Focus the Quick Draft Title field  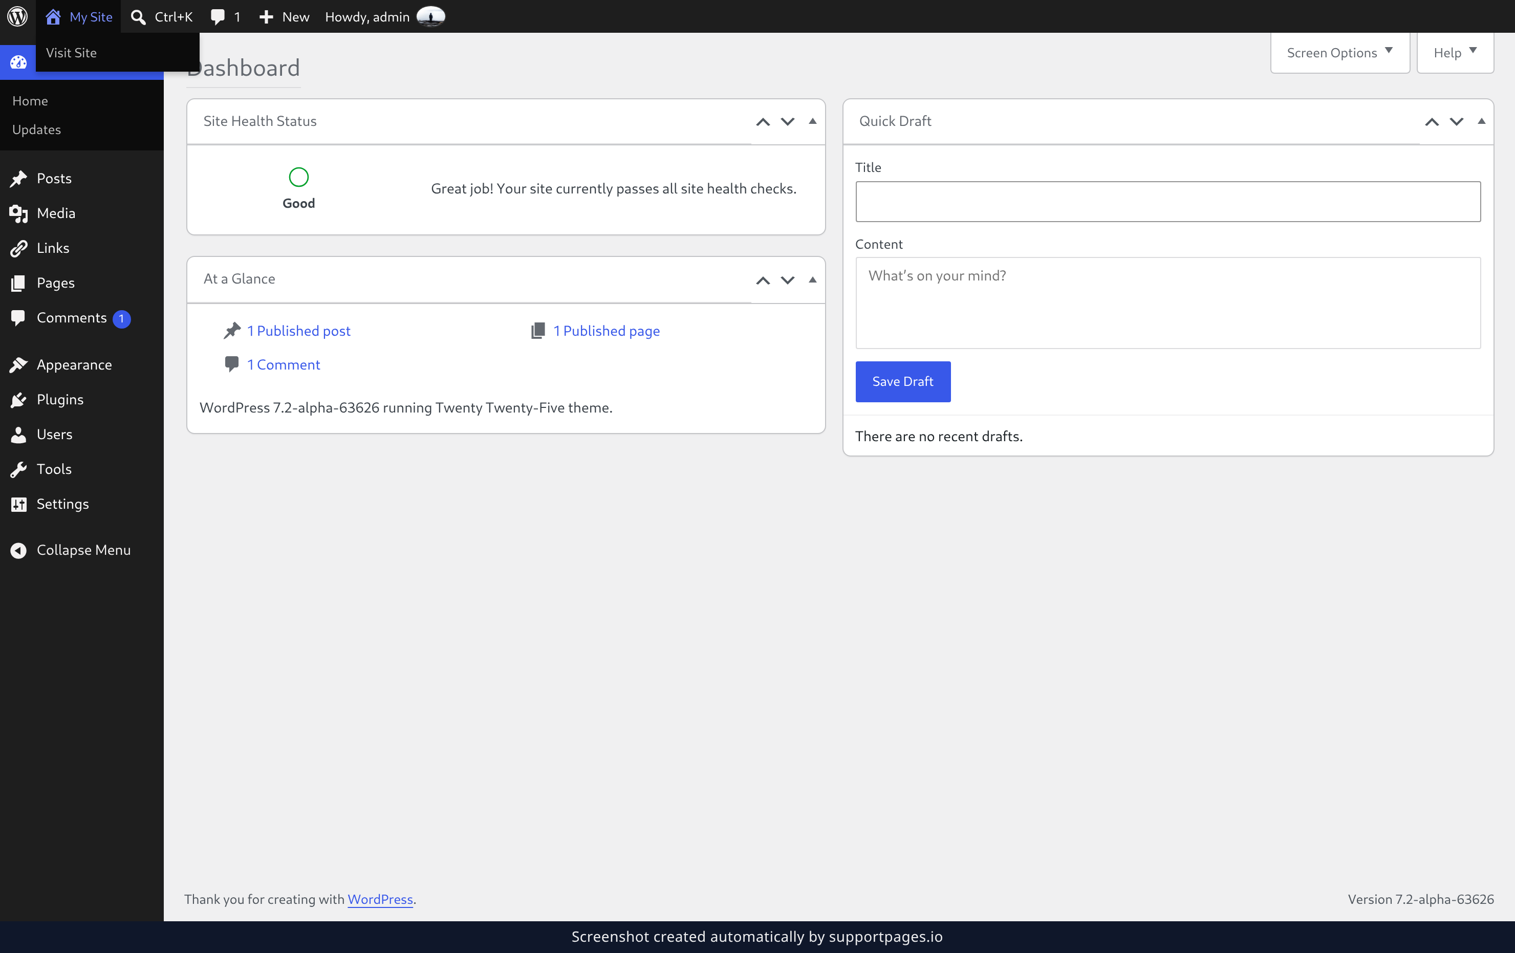(1167, 201)
